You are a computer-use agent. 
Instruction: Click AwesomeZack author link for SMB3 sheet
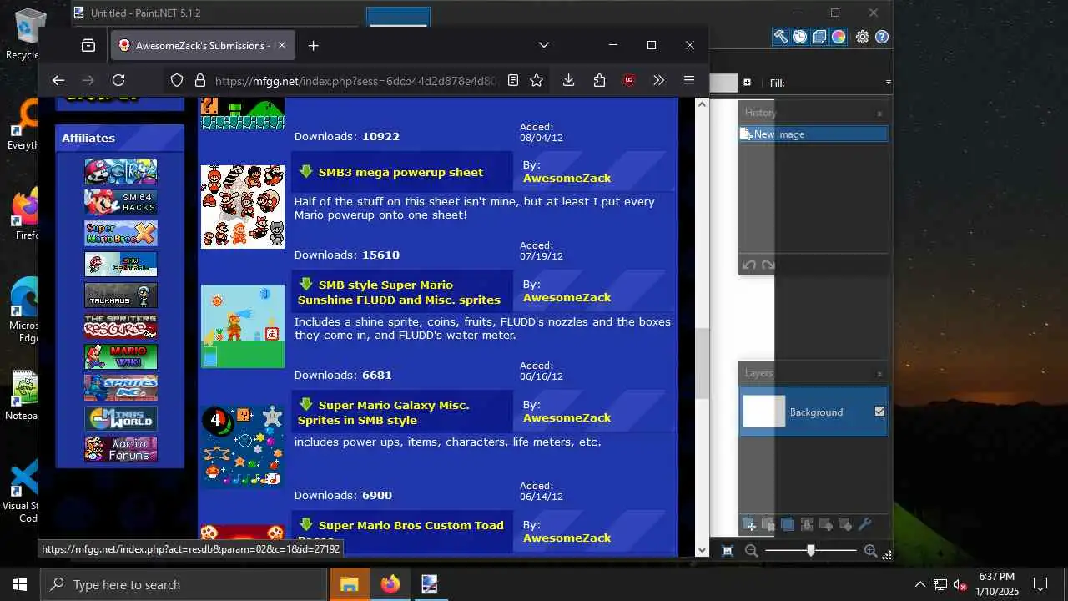tap(567, 178)
